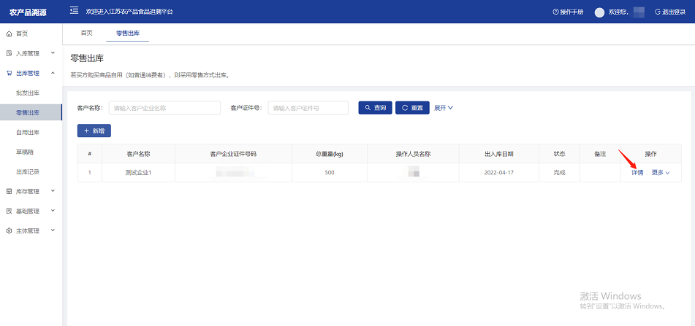The width and height of the screenshot is (695, 326).
Task: Click the 客户名称 input field
Action: pos(164,108)
